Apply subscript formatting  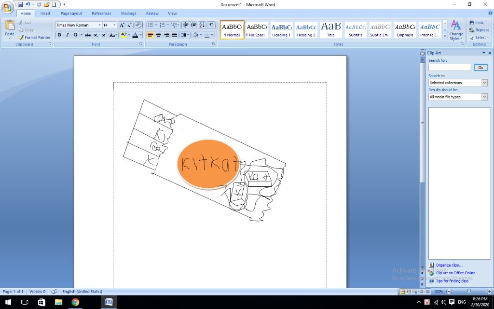pos(96,35)
